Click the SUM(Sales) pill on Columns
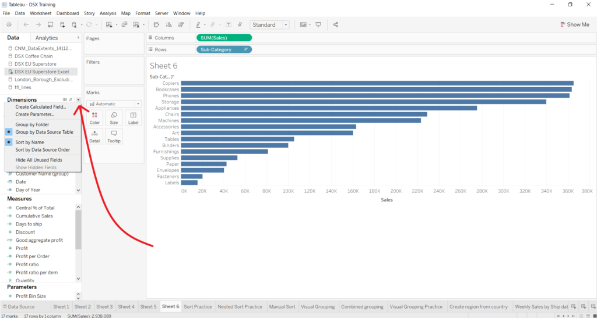Screen dimensions: 597x318 pos(224,38)
